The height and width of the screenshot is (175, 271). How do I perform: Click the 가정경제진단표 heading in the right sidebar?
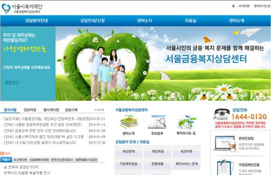tap(249, 165)
